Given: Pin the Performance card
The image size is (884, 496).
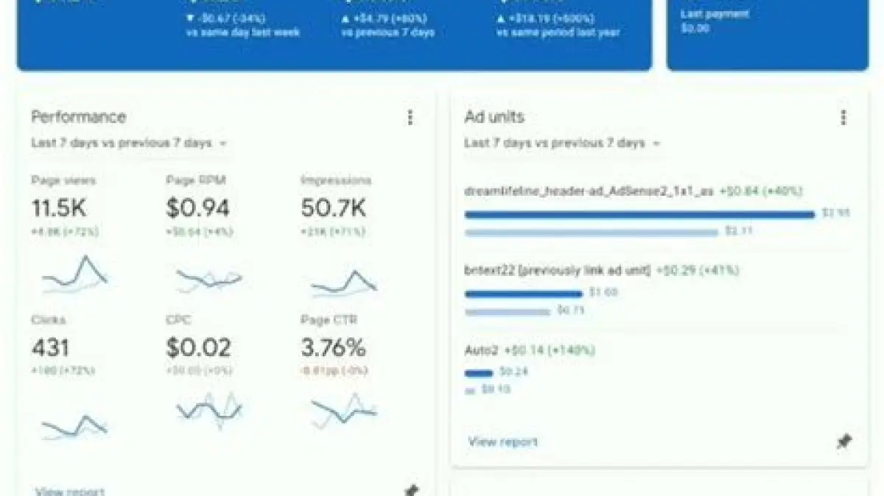Looking at the screenshot, I should [x=411, y=490].
